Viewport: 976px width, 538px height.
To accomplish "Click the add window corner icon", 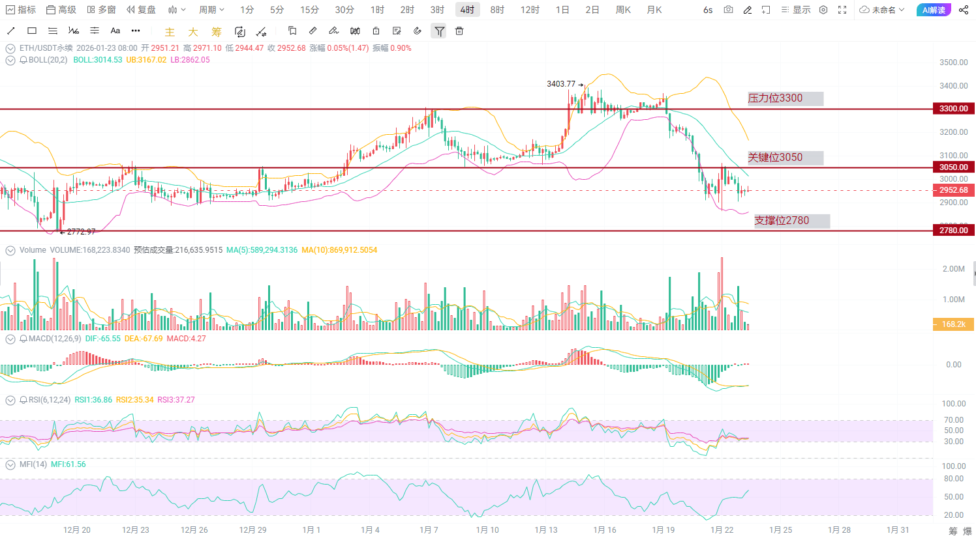I will 766,10.
